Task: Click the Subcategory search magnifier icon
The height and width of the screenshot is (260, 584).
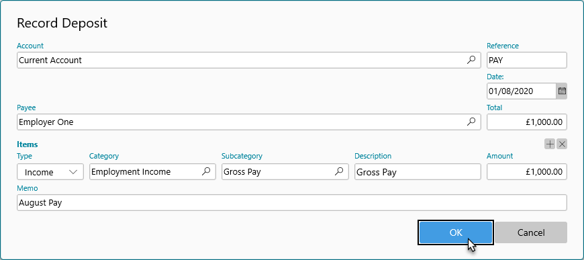Action: [339, 171]
